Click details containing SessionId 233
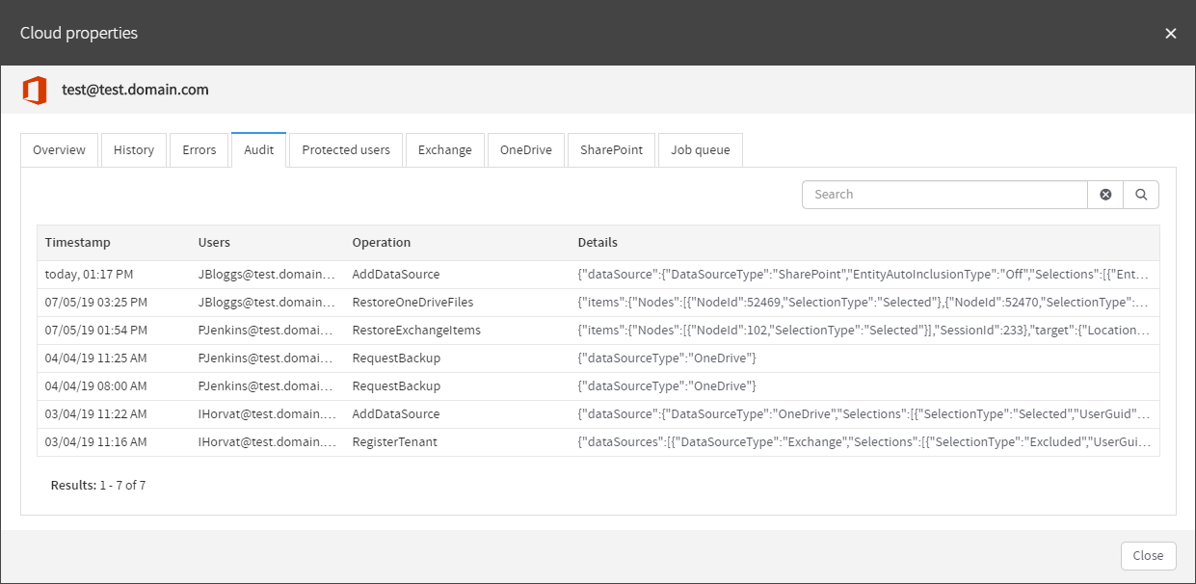The image size is (1196, 584). coord(864,331)
